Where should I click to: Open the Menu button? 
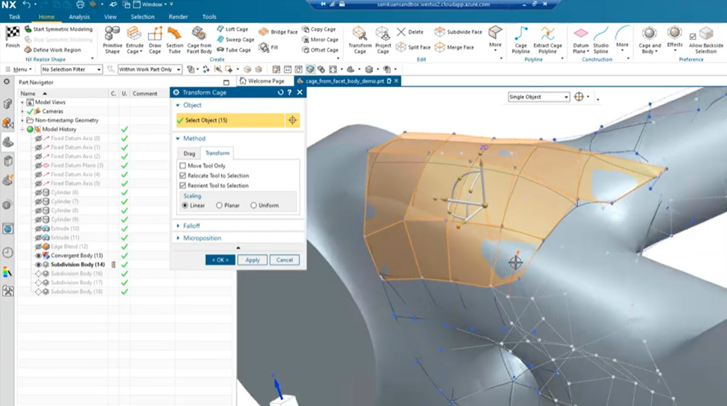click(x=19, y=69)
